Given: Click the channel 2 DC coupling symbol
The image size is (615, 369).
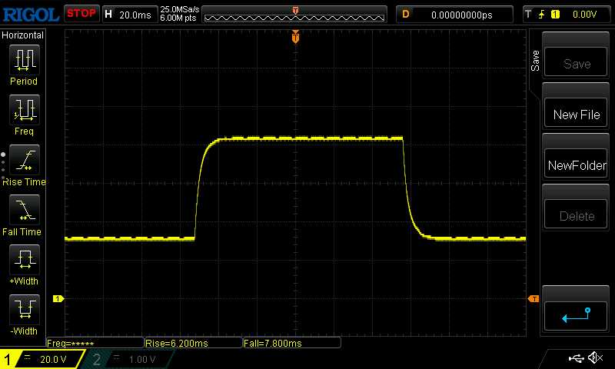Looking at the screenshot, I should 117,357.
